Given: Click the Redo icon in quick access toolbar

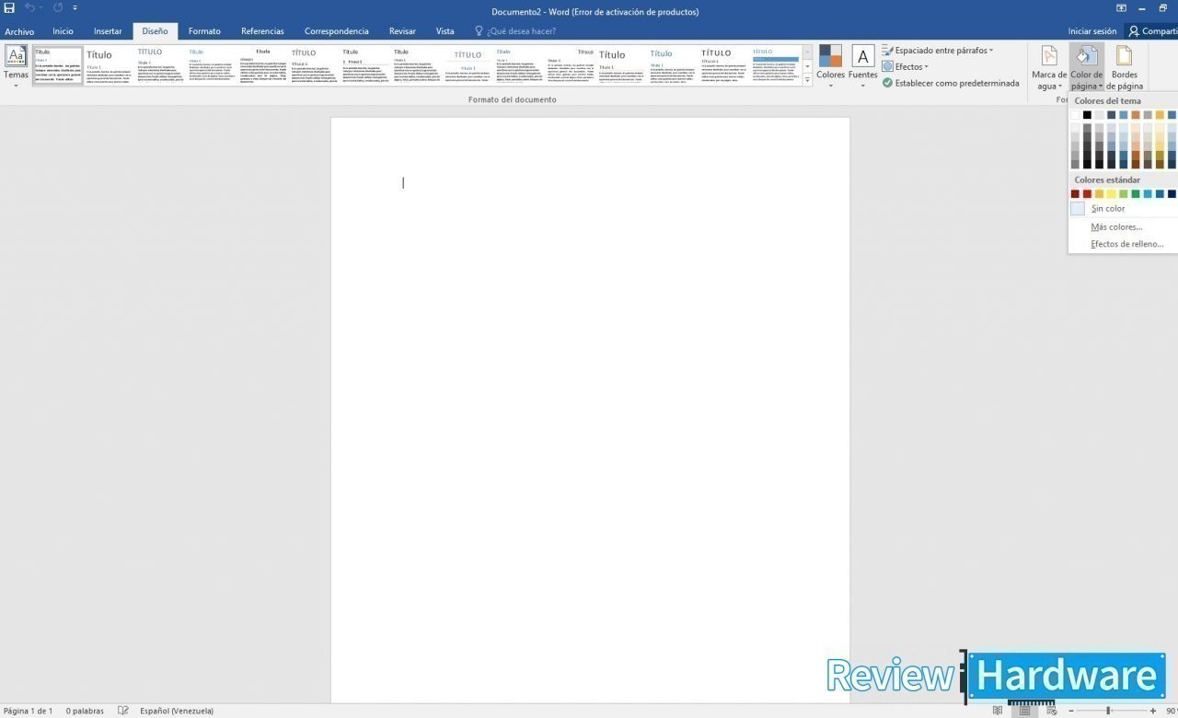Looking at the screenshot, I should point(57,8).
